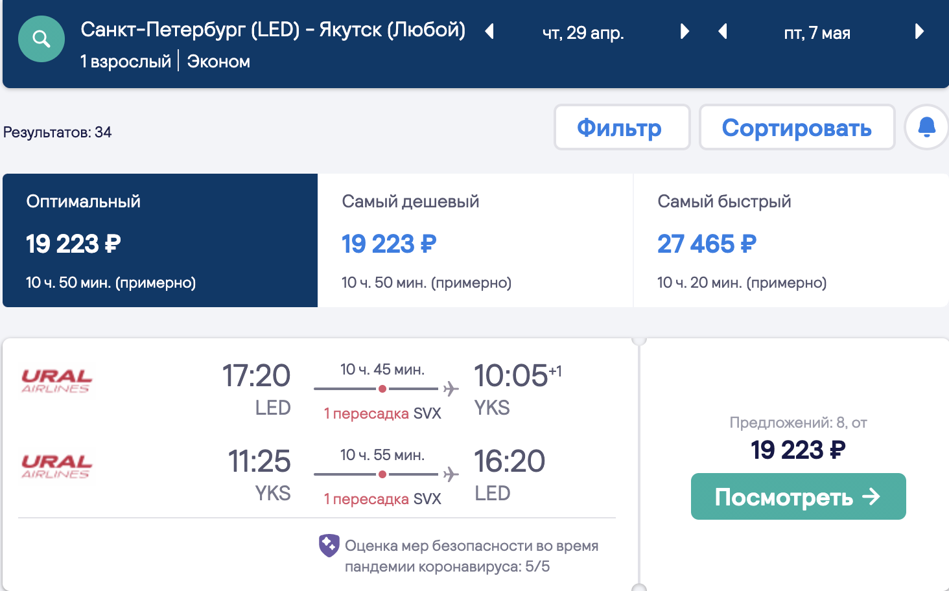Viewport: 949px width, 591px height.
Task: Select the Самый дешевый tab
Action: click(x=475, y=240)
